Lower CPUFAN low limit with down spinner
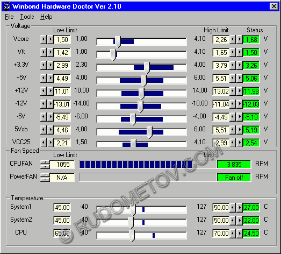 [45, 167]
